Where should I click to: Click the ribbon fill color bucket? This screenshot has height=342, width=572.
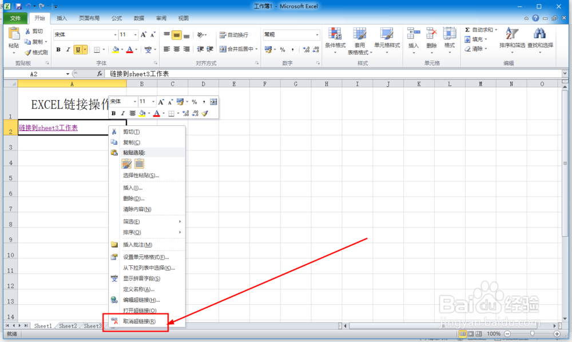pyautogui.click(x=116, y=50)
